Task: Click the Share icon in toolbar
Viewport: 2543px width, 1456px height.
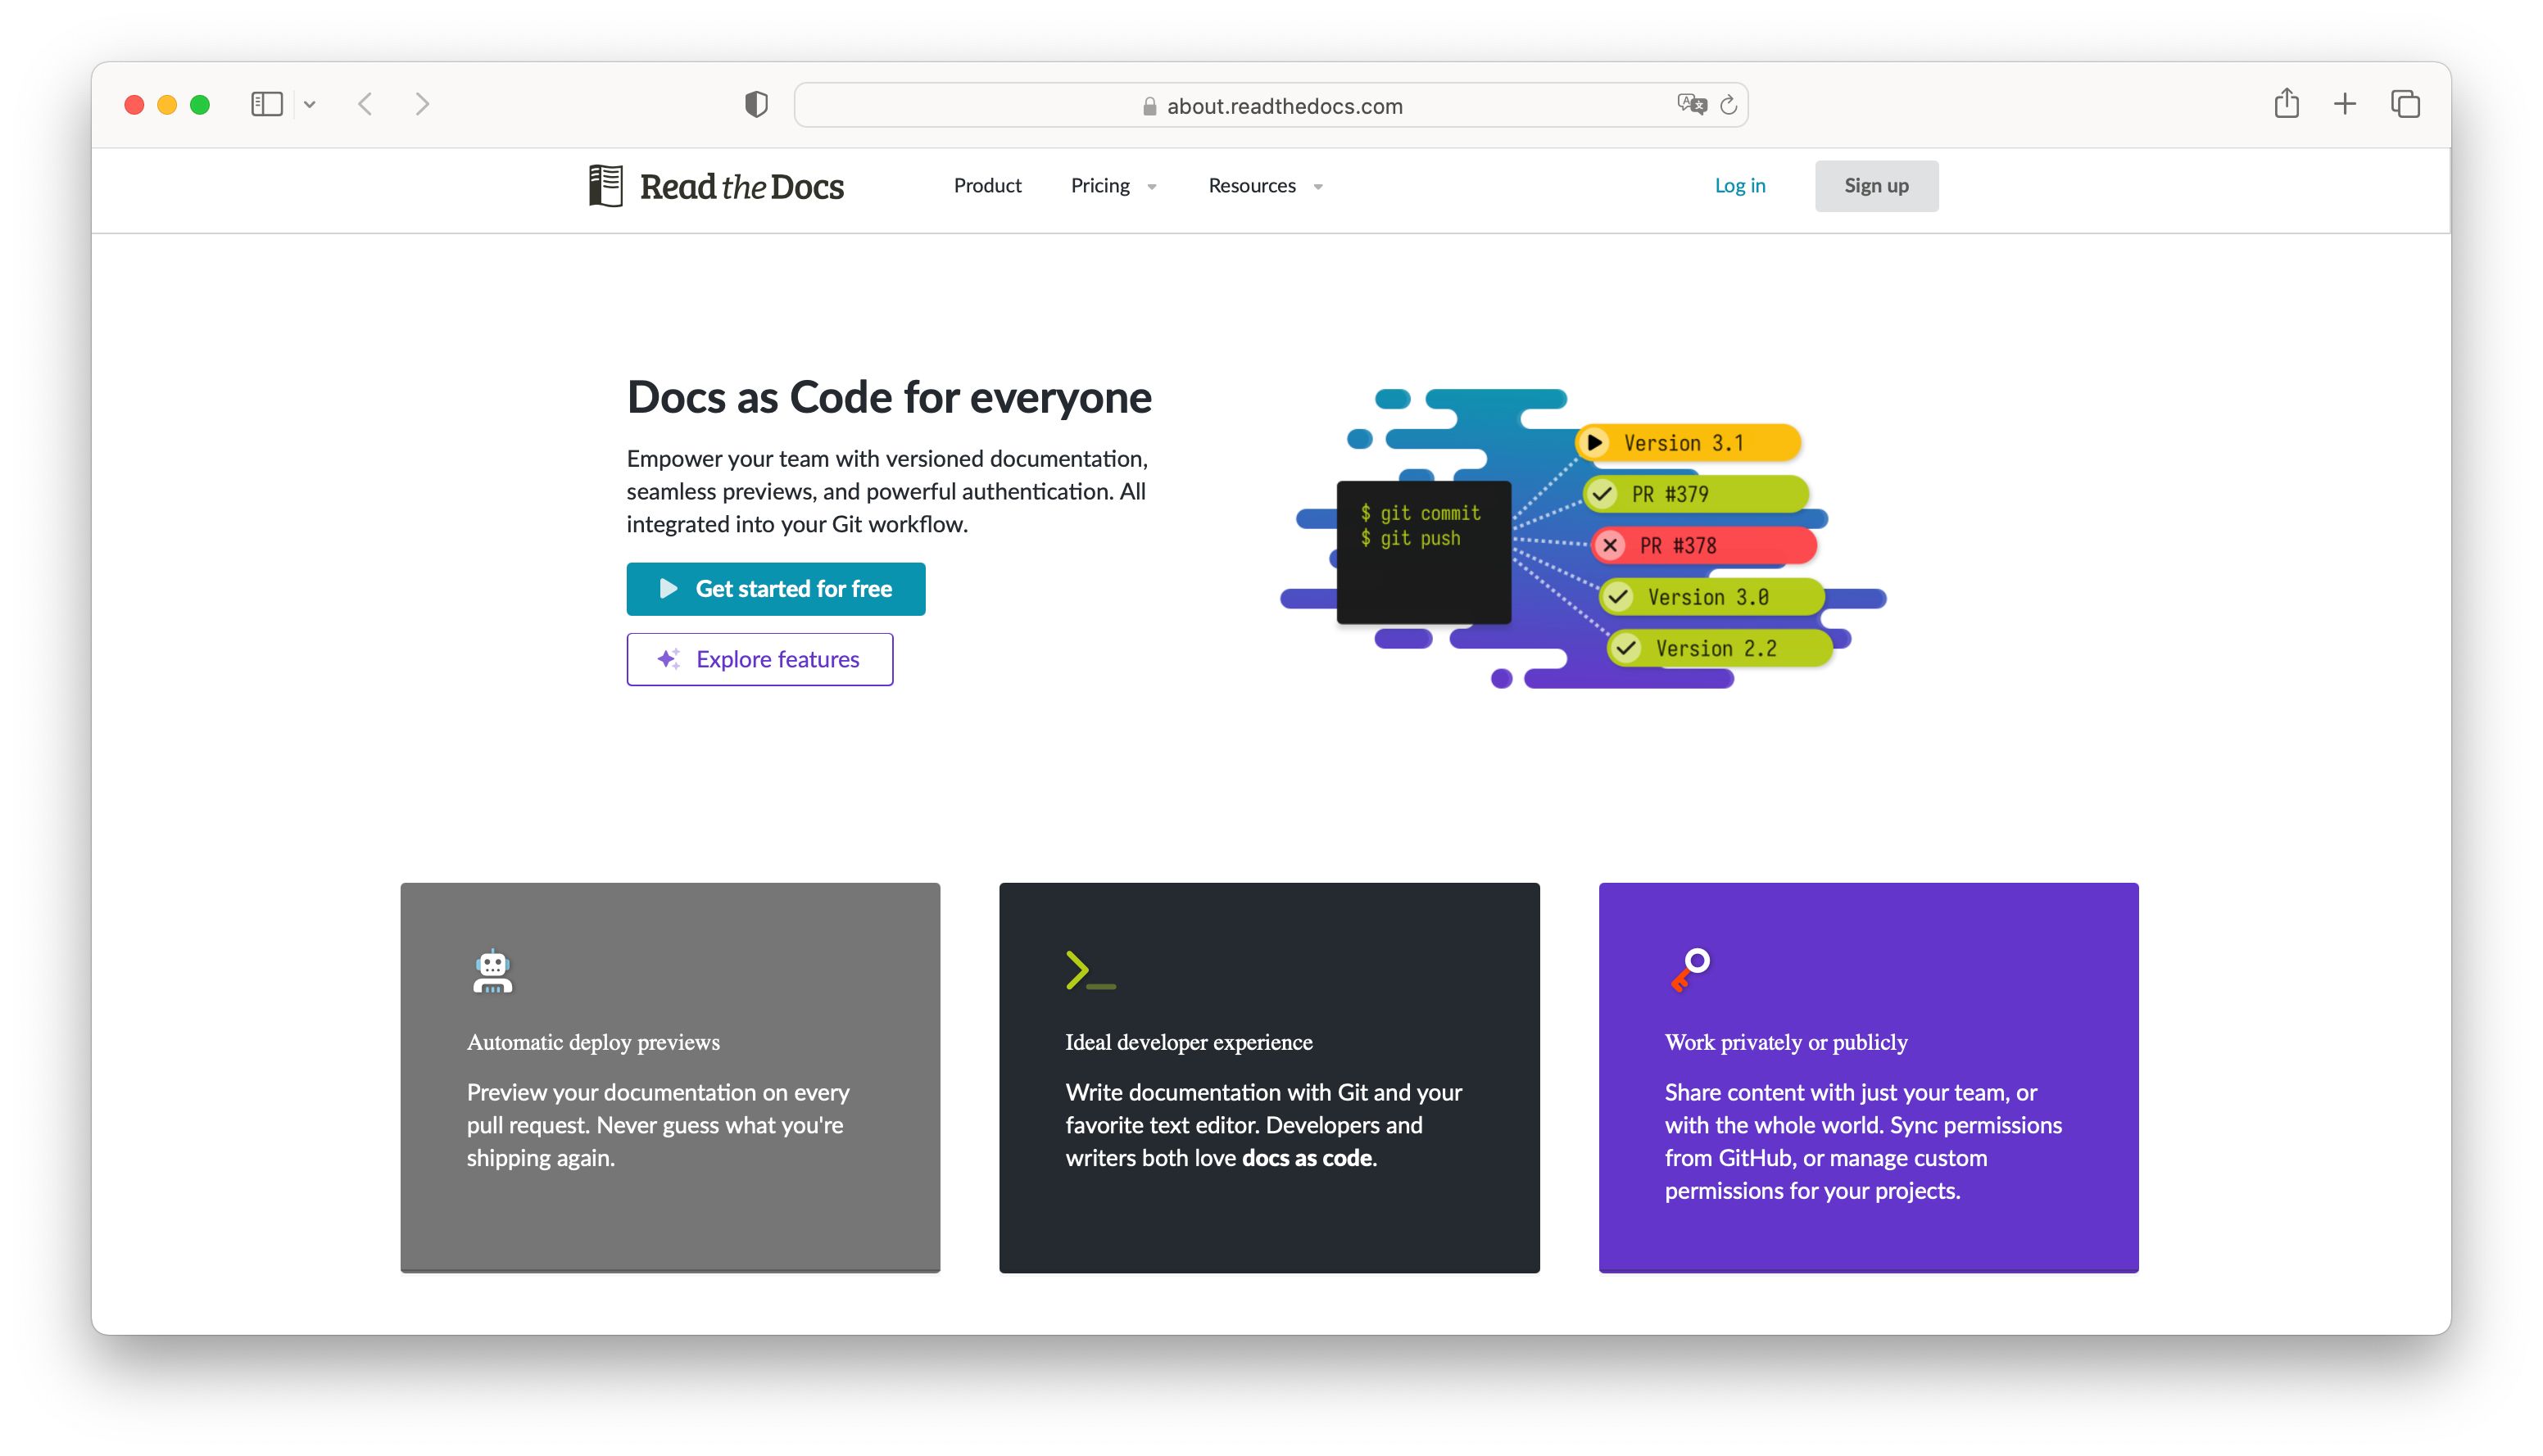Action: point(2286,103)
